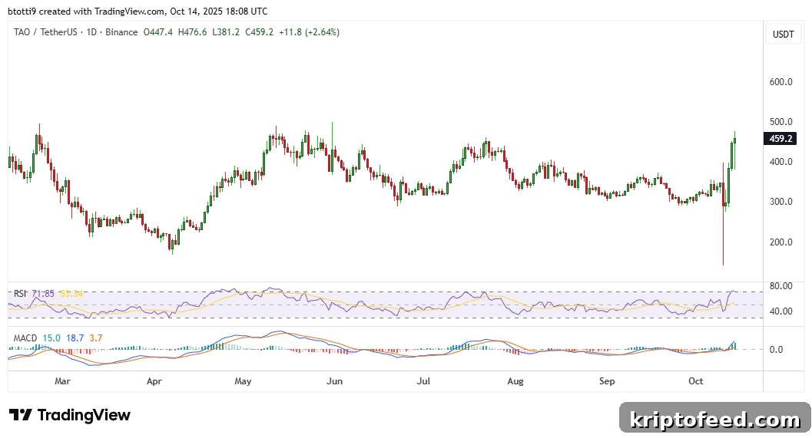Click the low value L381.2

click(x=226, y=32)
